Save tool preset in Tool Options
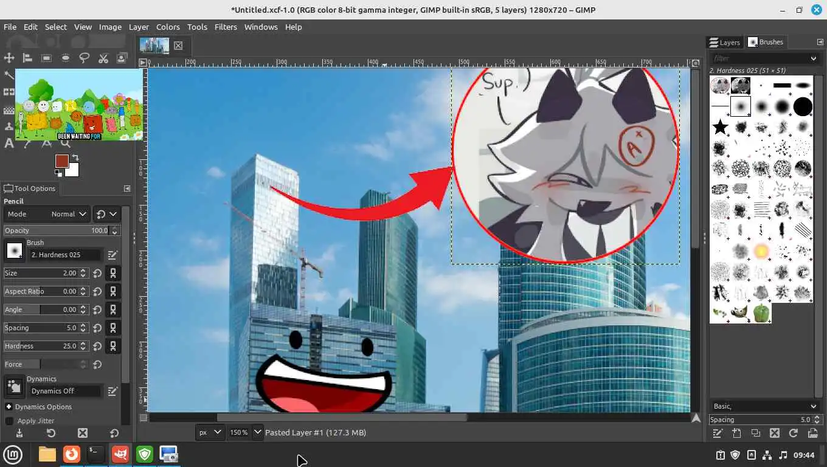 pos(19,433)
